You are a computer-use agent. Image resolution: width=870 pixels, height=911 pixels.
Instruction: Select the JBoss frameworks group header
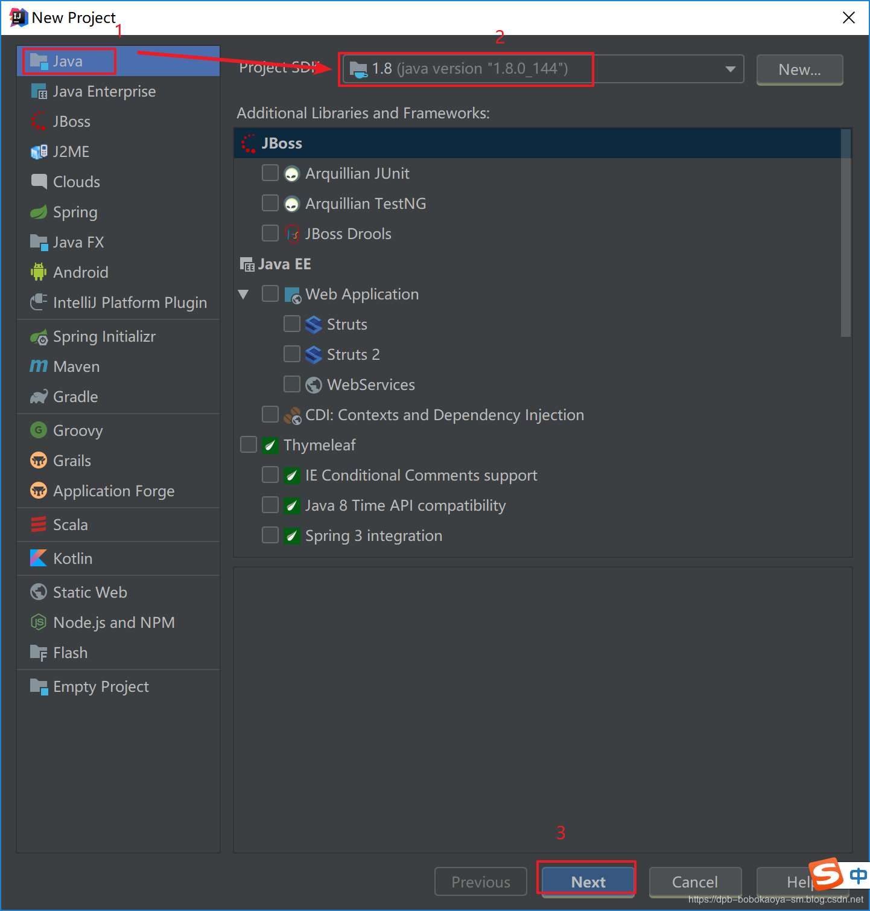point(537,143)
